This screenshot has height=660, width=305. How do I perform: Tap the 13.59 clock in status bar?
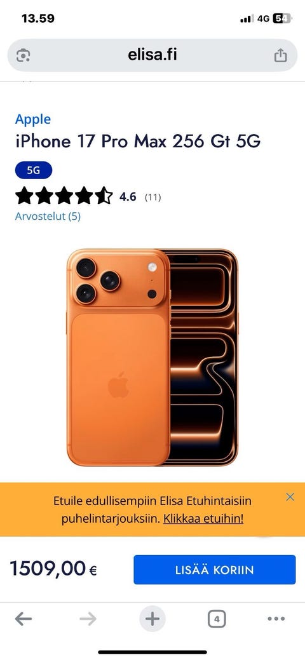click(x=38, y=18)
